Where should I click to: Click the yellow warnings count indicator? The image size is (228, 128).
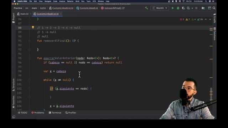click(188, 19)
